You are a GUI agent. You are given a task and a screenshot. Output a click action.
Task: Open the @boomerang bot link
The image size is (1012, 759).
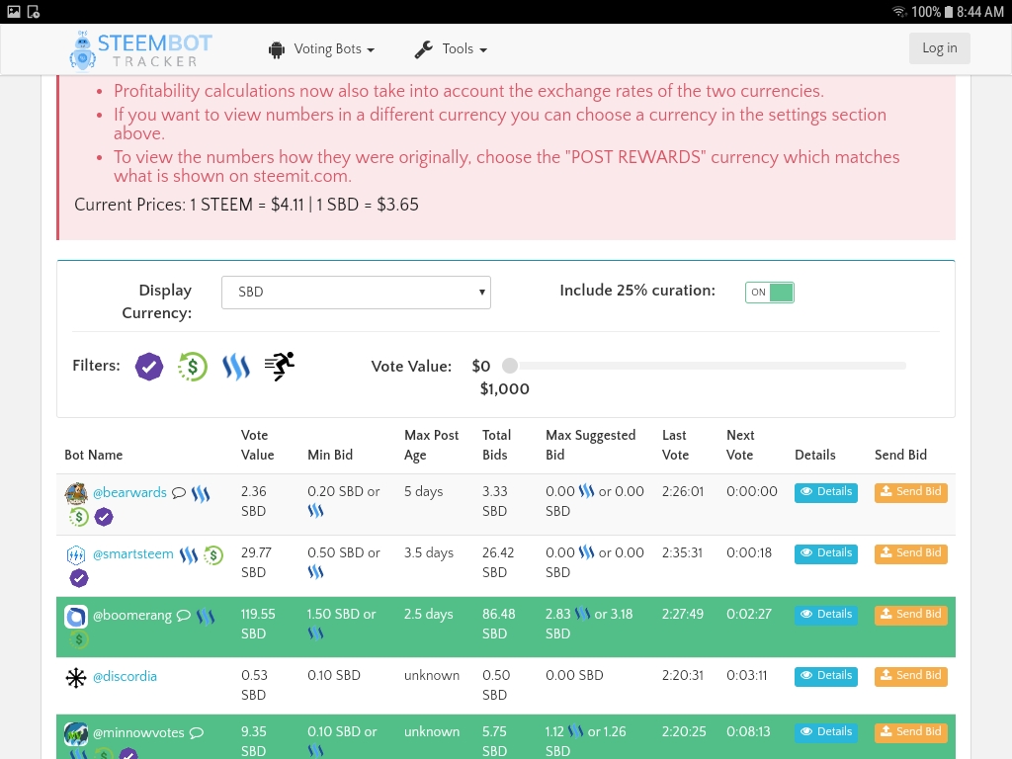coord(132,615)
